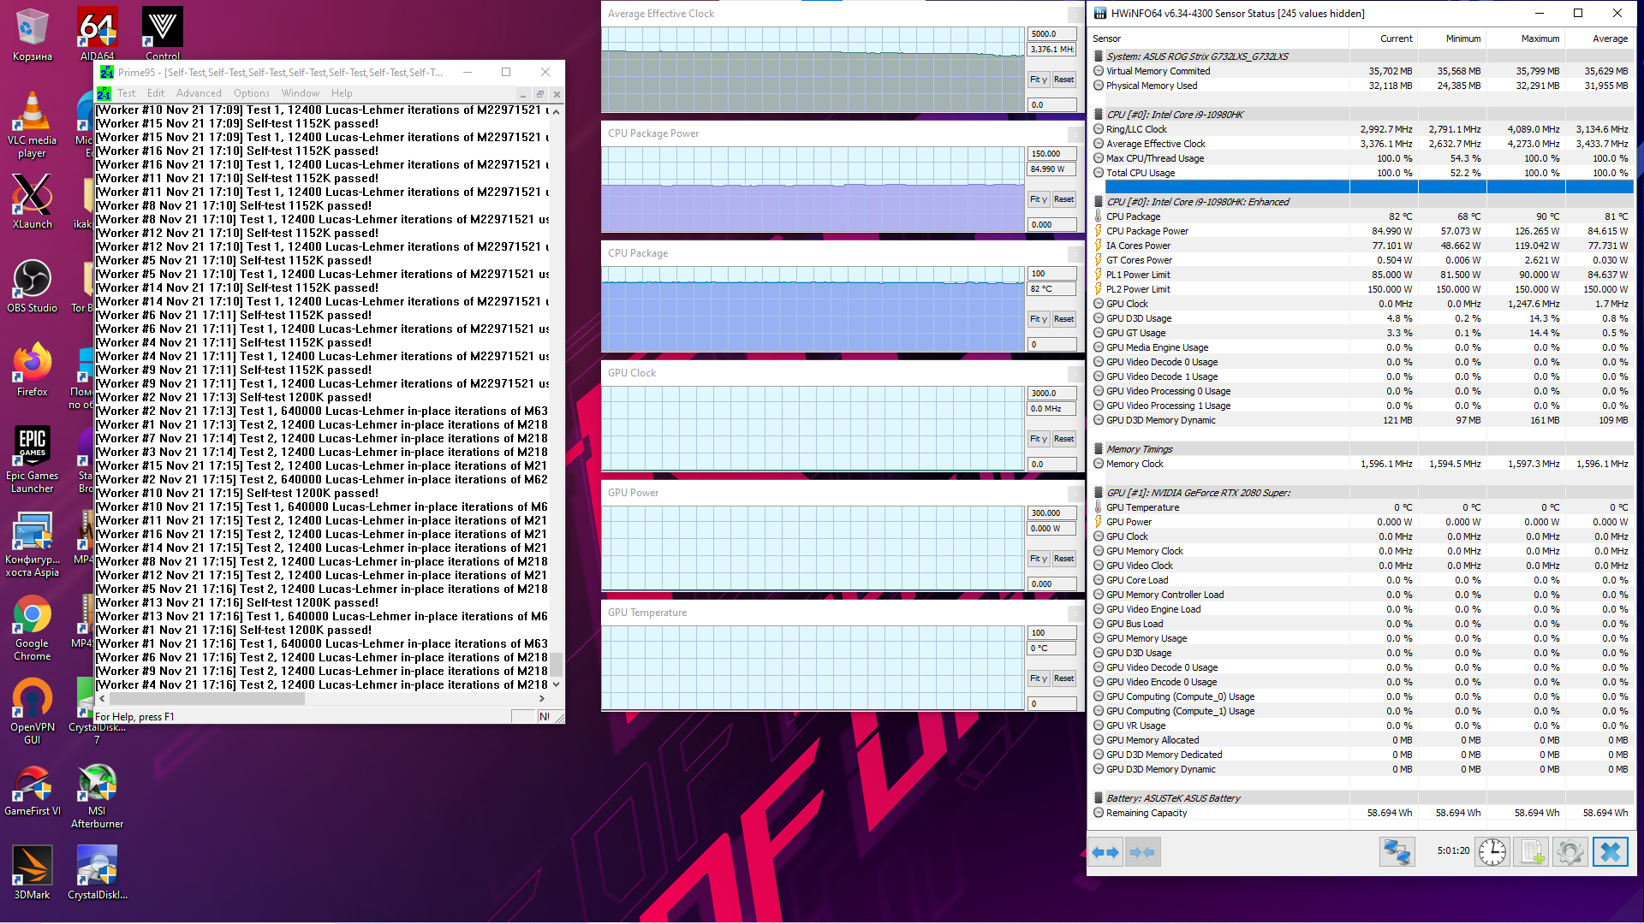Select the Intel Core i9-10980HK: Enhanced header
Viewport: 1644px width, 924px height.
tap(1361, 202)
